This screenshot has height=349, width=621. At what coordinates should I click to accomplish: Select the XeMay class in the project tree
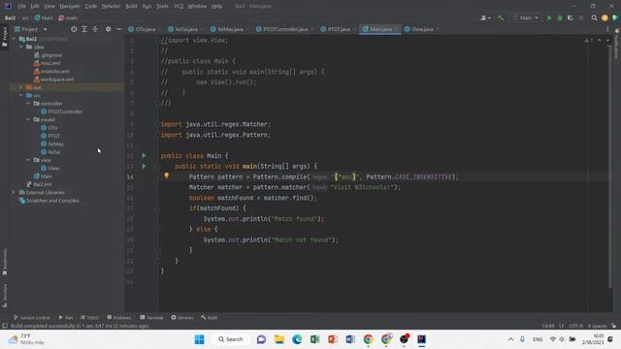(52, 144)
